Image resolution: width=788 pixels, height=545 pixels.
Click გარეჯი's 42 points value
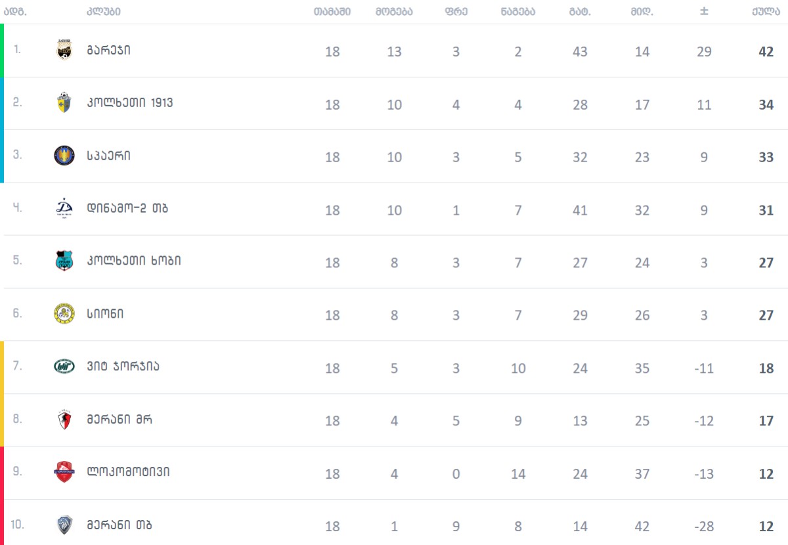pyautogui.click(x=766, y=51)
